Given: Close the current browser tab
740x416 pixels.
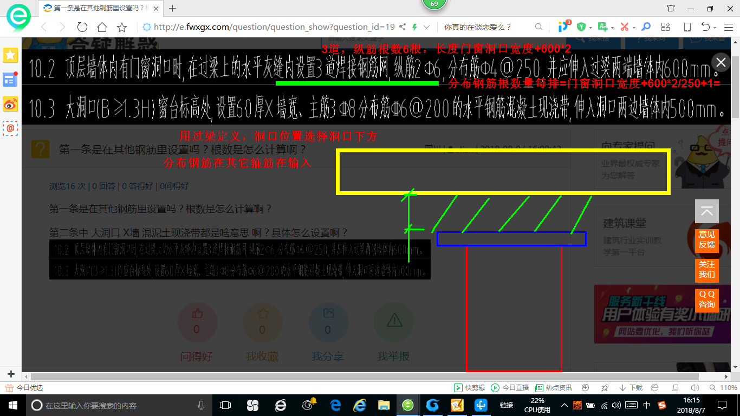Looking at the screenshot, I should (x=155, y=8).
